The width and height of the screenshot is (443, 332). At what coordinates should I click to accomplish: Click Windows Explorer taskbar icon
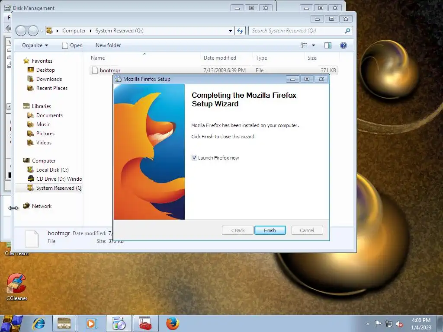pyautogui.click(x=64, y=323)
